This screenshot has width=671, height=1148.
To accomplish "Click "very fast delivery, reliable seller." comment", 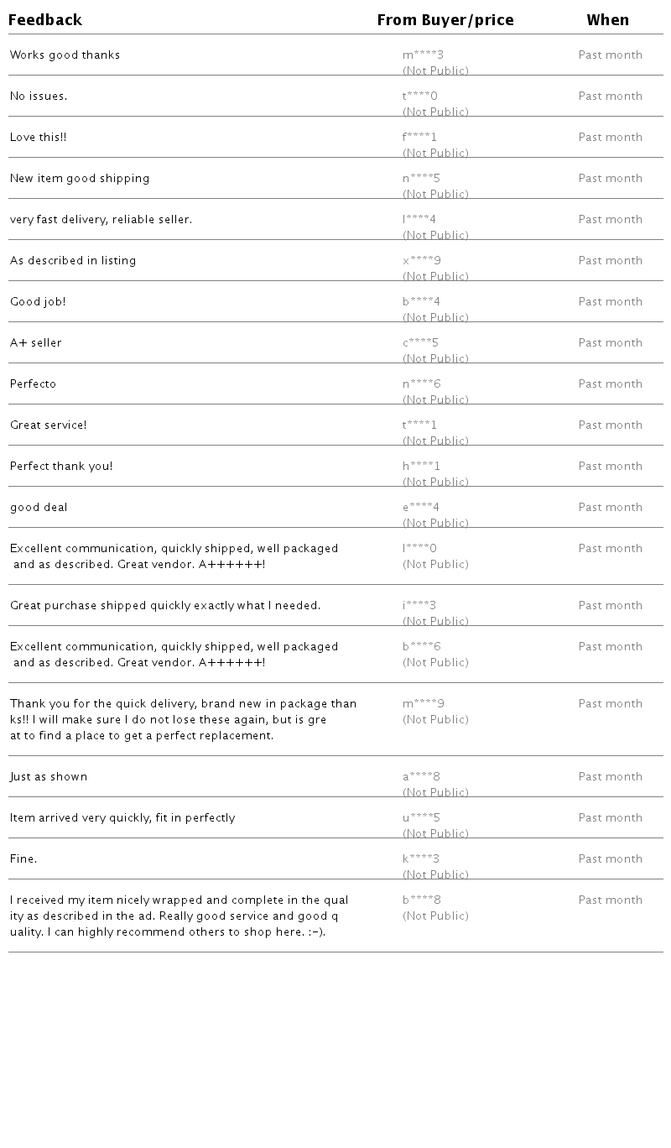I will click(x=101, y=220).
